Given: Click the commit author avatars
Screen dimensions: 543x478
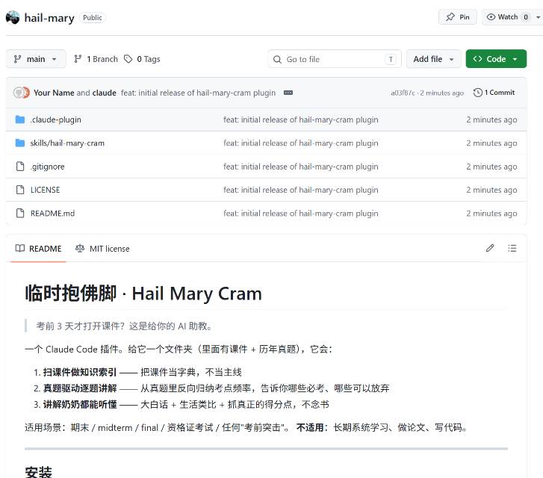Looking at the screenshot, I should (21, 93).
